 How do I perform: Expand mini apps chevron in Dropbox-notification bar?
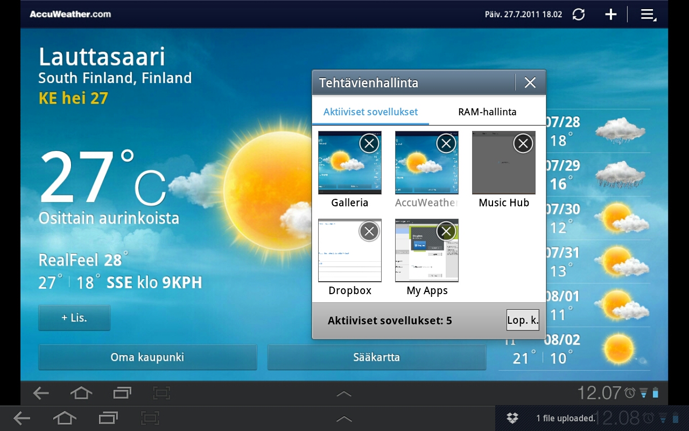point(344,419)
